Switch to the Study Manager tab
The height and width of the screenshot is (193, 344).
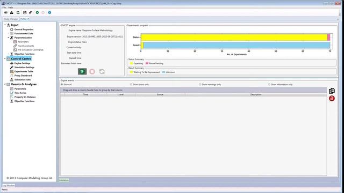[11, 19]
